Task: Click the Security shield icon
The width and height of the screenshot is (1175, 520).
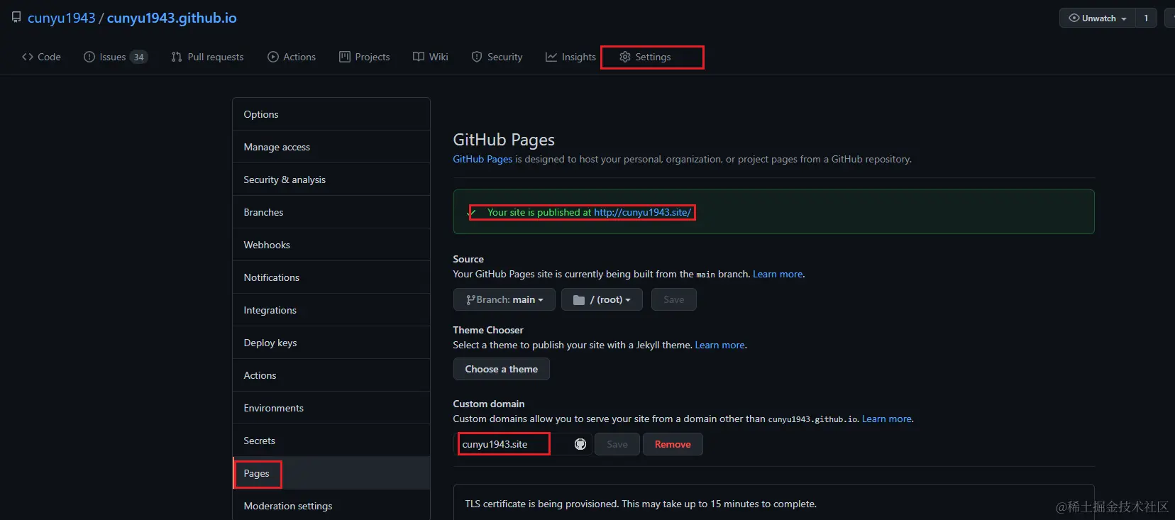Action: pyautogui.click(x=477, y=57)
